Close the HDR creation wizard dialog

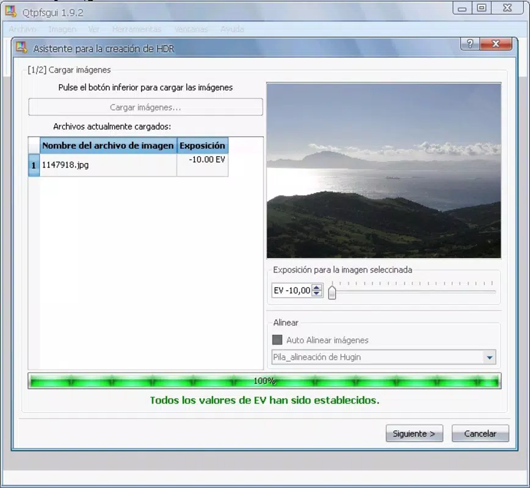[x=496, y=44]
